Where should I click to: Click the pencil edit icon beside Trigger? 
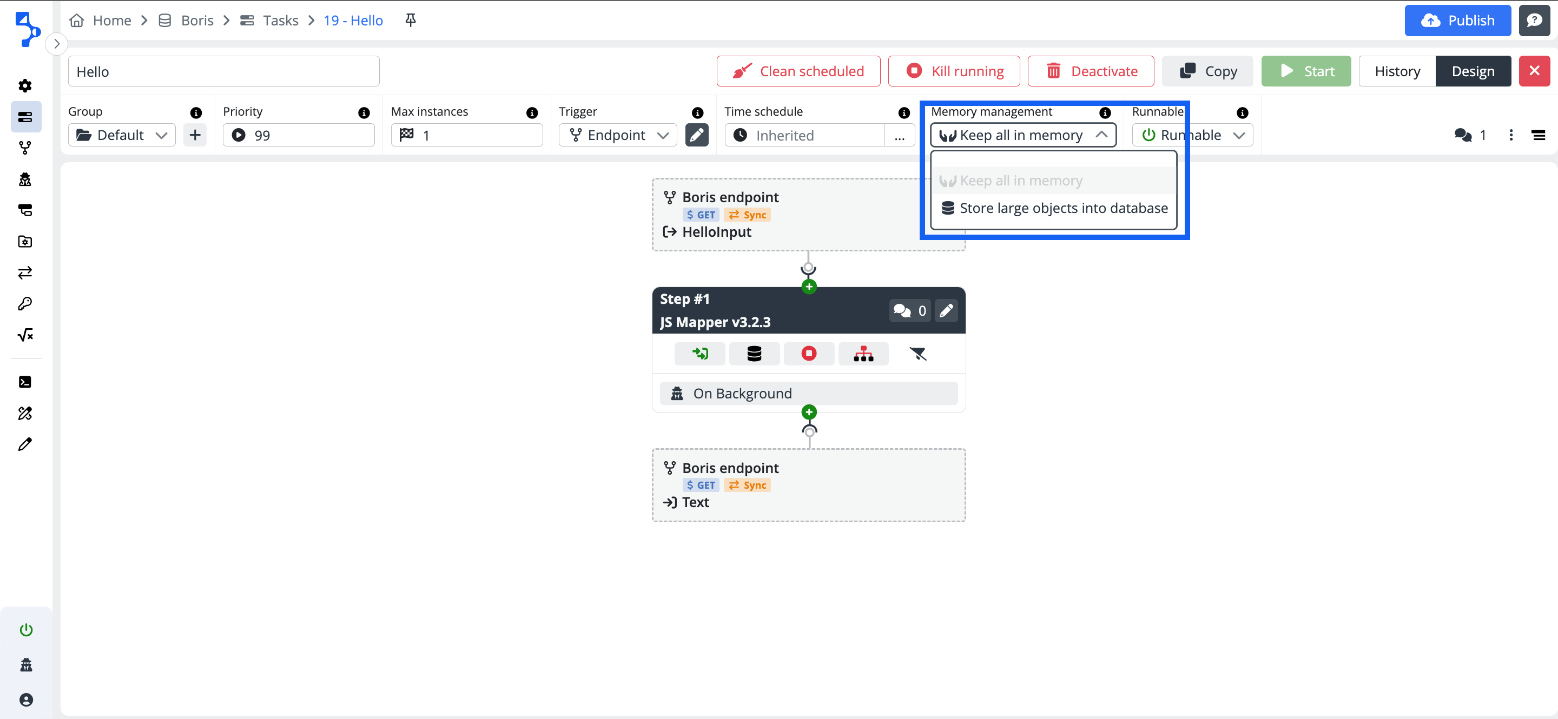click(696, 135)
